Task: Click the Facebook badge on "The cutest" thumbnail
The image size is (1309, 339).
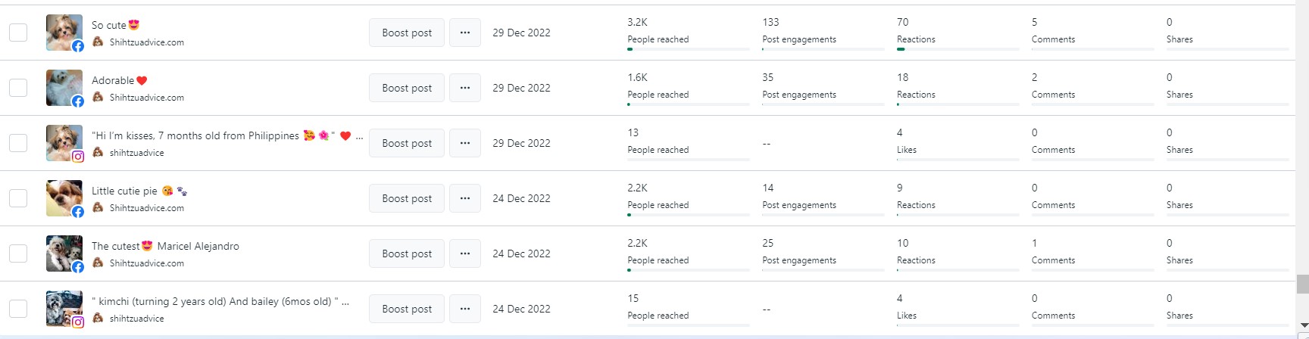Action: [78, 267]
